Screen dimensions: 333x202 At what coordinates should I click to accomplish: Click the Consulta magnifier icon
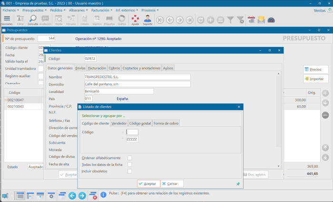[33, 20]
